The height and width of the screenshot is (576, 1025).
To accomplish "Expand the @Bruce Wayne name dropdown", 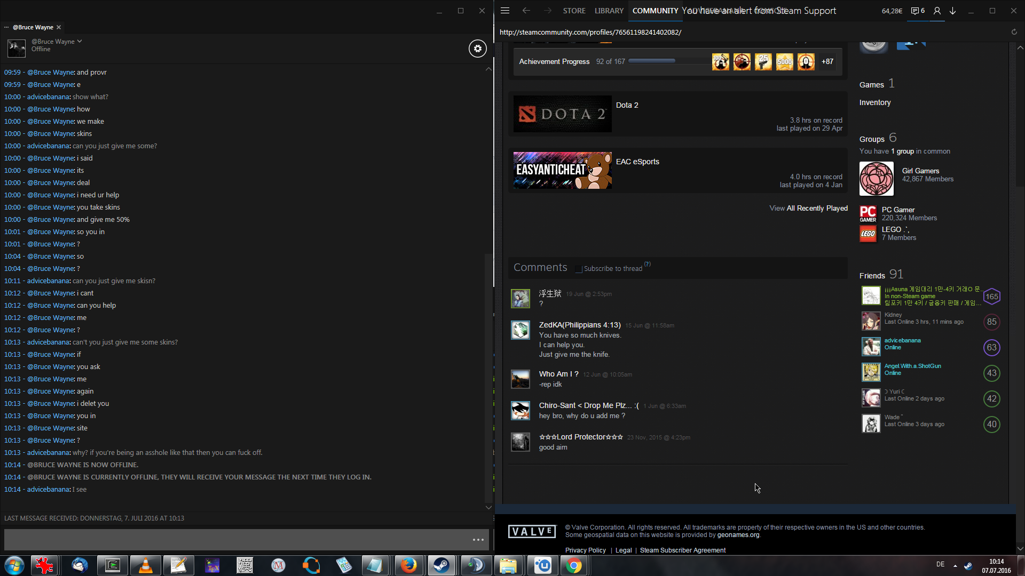I will click(x=80, y=41).
